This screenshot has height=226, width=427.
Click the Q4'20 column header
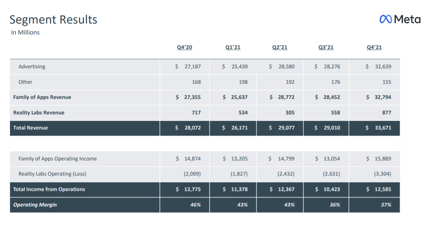pyautogui.click(x=184, y=47)
